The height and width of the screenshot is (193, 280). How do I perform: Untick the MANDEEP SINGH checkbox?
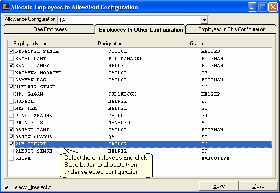(x=11, y=87)
